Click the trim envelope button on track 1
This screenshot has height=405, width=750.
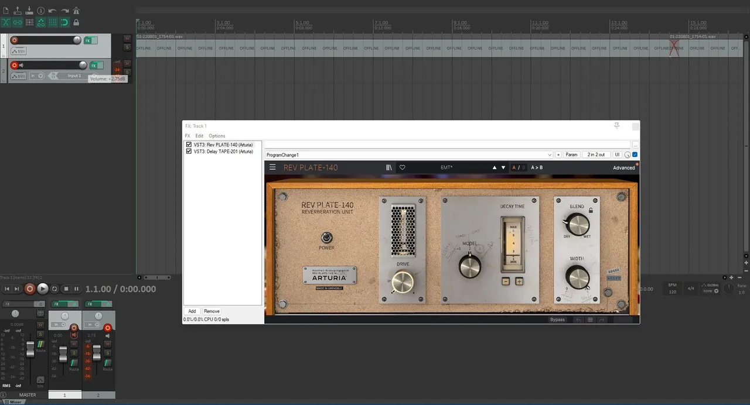[x=19, y=51]
